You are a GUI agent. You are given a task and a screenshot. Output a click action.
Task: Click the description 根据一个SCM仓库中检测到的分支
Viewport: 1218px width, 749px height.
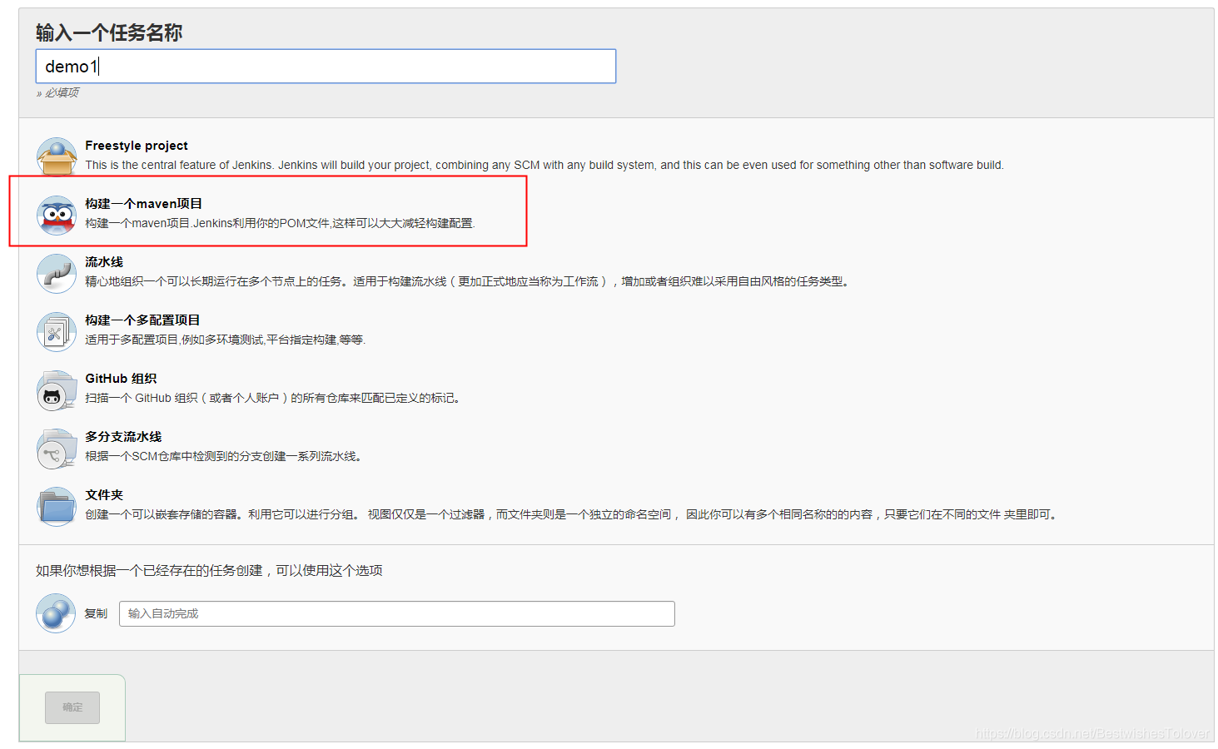(x=224, y=456)
